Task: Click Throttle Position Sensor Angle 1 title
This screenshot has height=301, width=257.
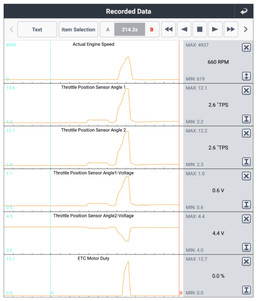Action: [x=93, y=87]
